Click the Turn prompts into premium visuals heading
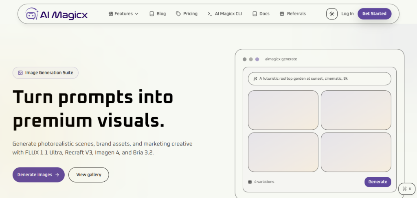This screenshot has height=198, width=417. (93, 109)
